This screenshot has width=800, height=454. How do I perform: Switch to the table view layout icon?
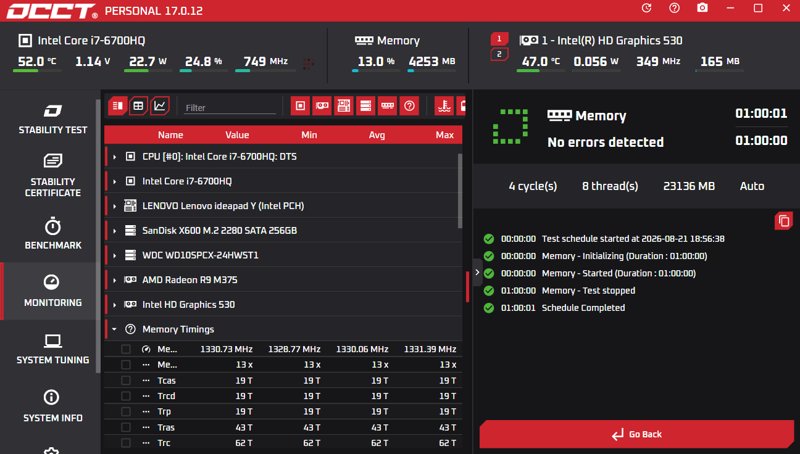point(139,105)
